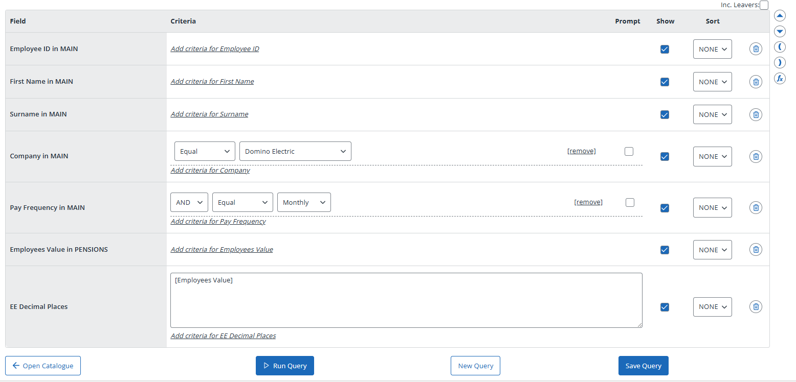Untick Show for Pay Frequency
The width and height of the screenshot is (796, 382).
(665, 208)
